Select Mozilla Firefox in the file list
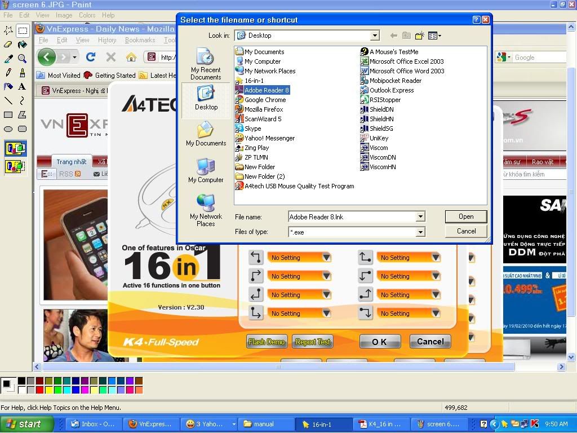 264,109
